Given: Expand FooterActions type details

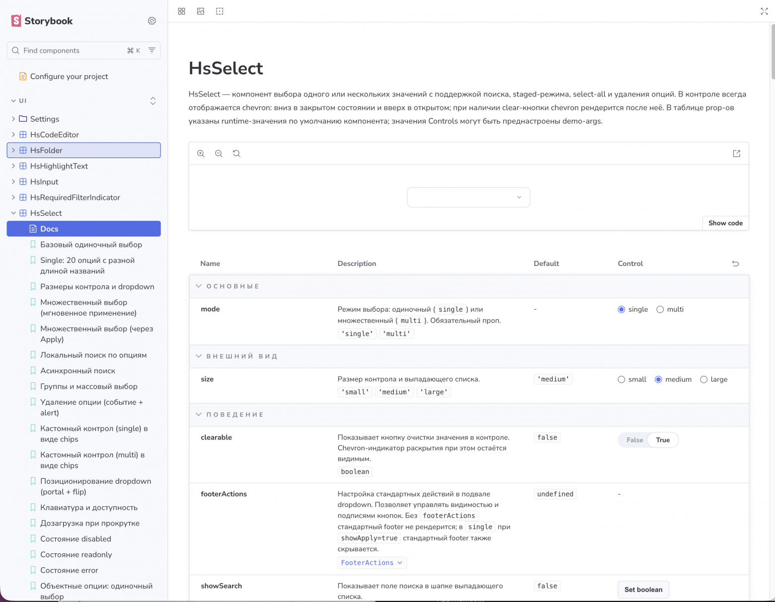Looking at the screenshot, I should click(x=372, y=563).
